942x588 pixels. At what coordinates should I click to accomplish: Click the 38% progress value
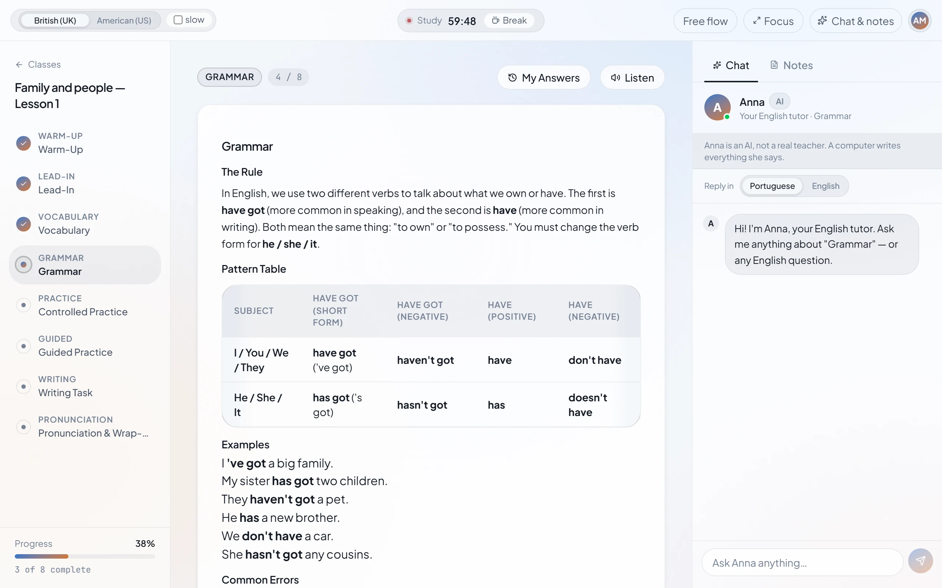tap(145, 543)
